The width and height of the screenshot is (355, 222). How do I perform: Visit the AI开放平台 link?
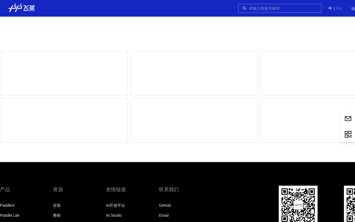coord(115,205)
